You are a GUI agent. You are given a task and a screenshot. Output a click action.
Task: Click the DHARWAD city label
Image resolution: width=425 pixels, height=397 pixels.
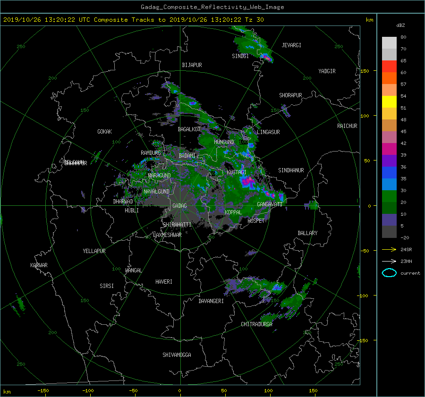pyautogui.click(x=123, y=202)
